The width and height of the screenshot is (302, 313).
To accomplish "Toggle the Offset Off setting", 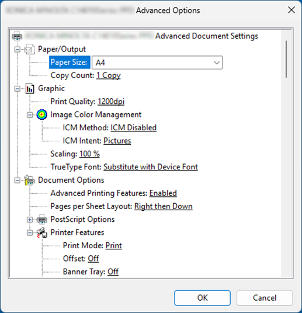I will coord(93,259).
